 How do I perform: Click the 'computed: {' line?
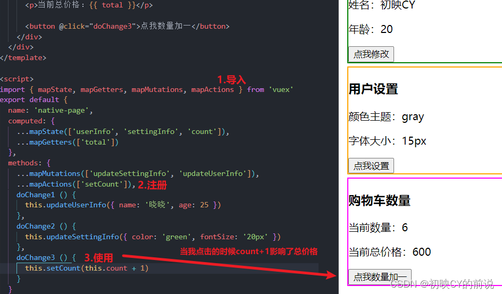point(31,121)
